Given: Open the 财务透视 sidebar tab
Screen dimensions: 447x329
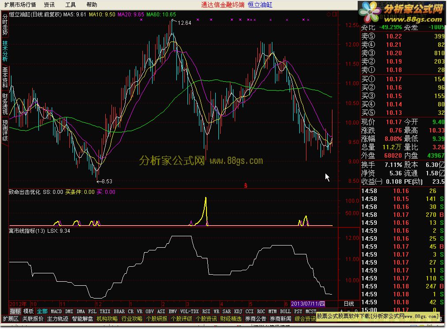Looking at the screenshot, I should 5,103.
